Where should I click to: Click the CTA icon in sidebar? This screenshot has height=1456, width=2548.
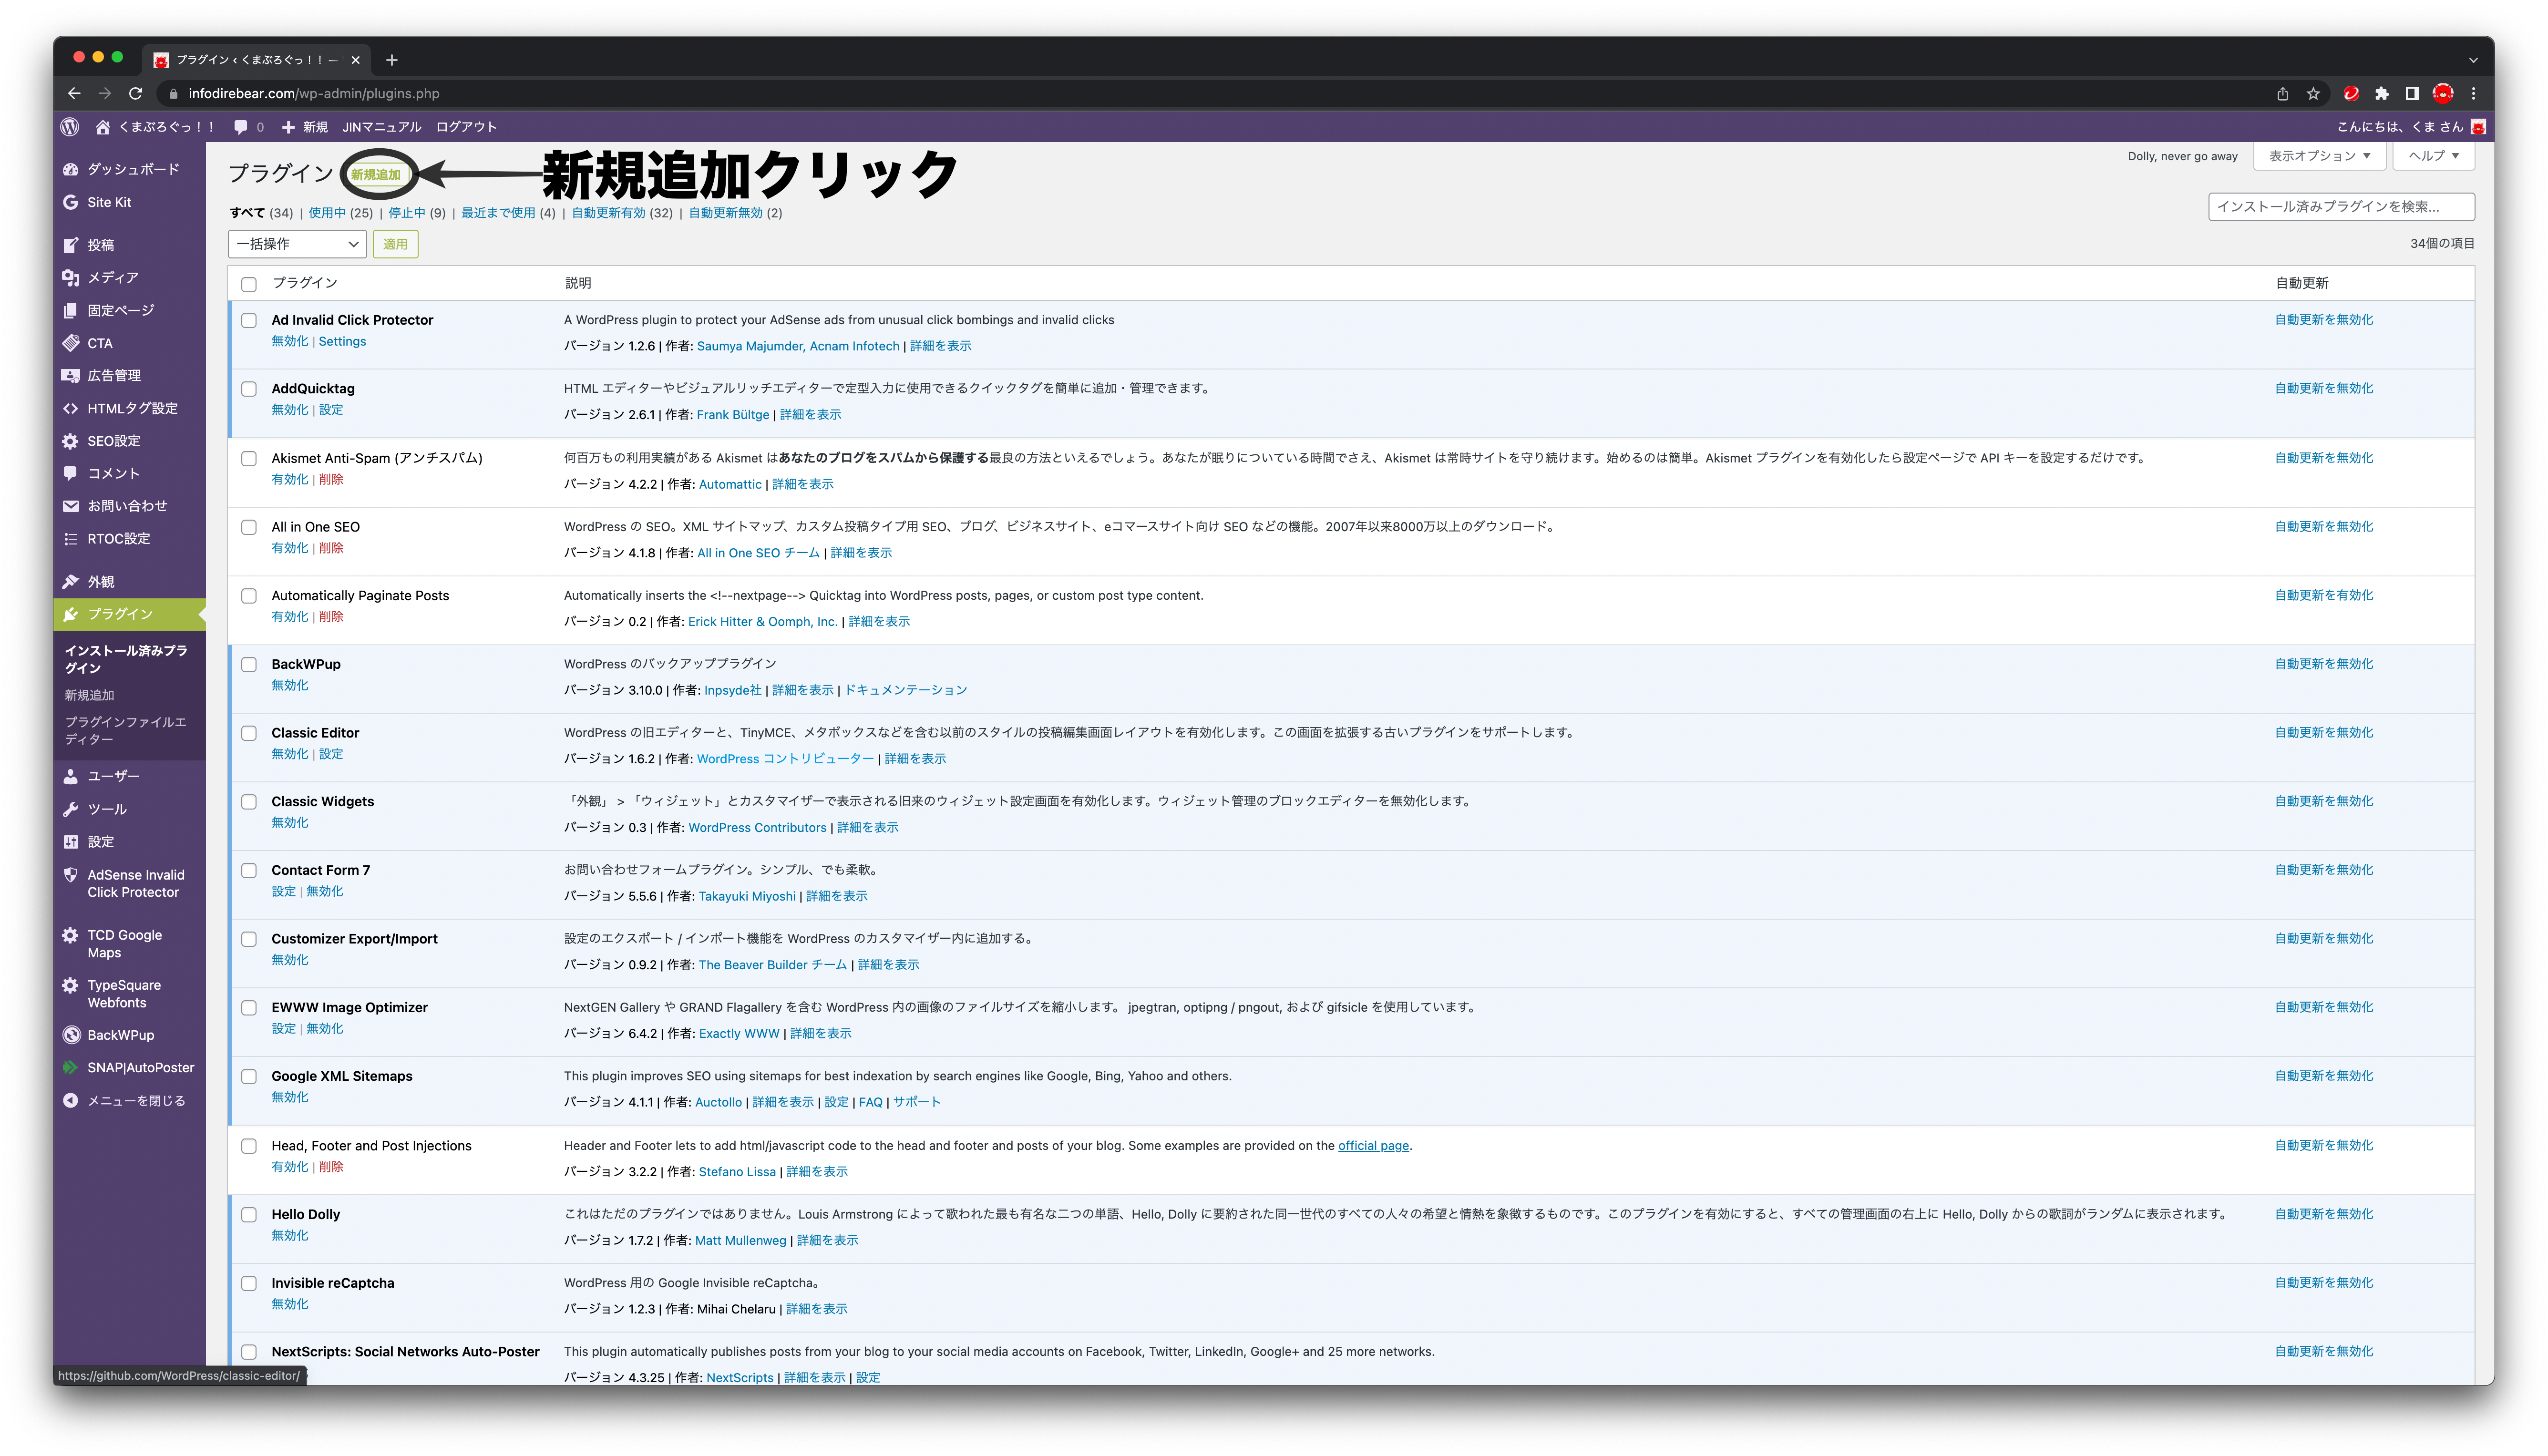pos(71,343)
